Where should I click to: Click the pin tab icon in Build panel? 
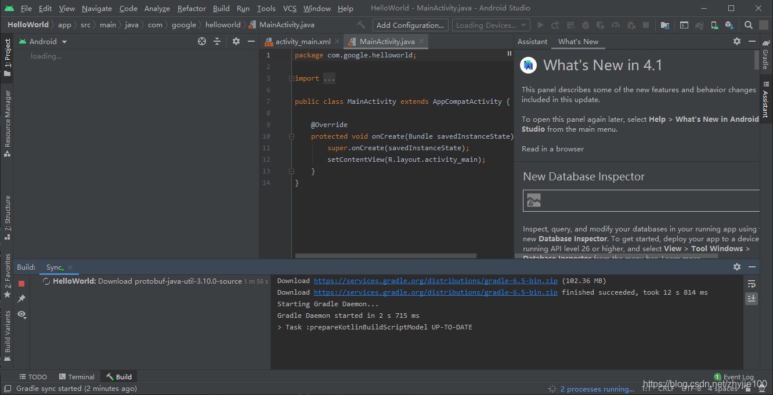[21, 299]
